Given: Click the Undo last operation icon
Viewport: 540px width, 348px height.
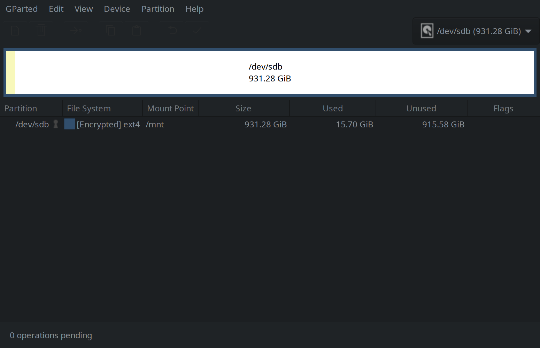Looking at the screenshot, I should pos(172,31).
